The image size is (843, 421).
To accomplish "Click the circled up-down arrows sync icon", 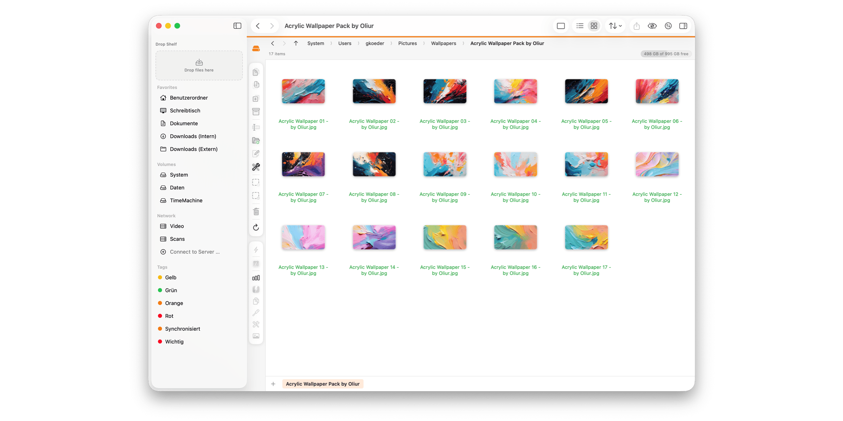I will click(668, 26).
